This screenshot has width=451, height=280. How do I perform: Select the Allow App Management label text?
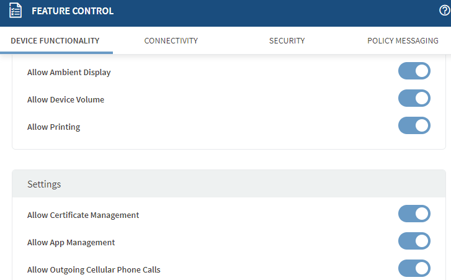pyautogui.click(x=71, y=242)
